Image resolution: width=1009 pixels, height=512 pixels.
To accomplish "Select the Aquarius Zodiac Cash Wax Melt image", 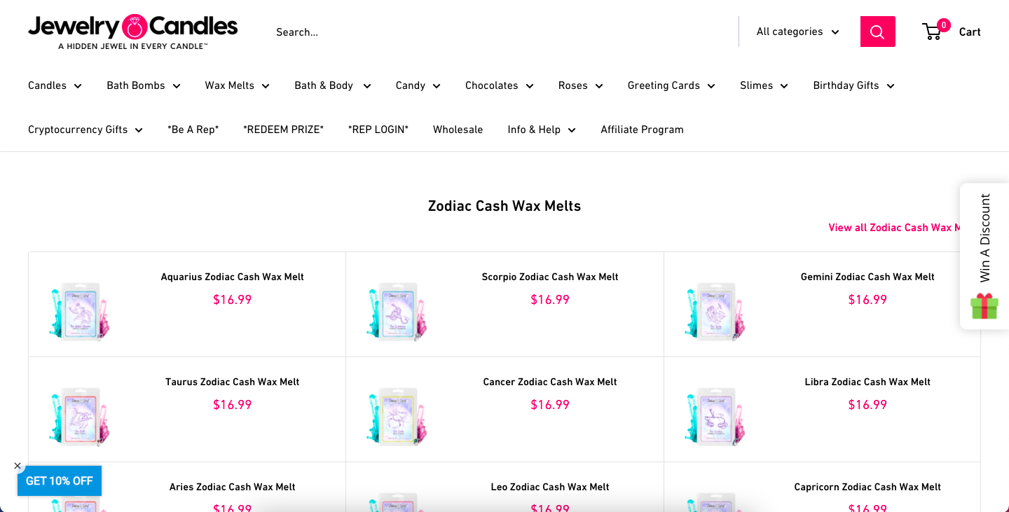I will coord(78,311).
